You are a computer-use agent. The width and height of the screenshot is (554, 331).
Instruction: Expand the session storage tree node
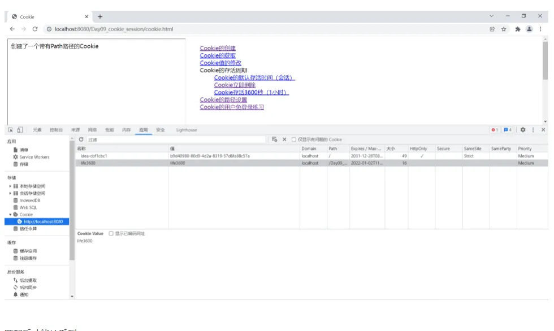(x=10, y=193)
